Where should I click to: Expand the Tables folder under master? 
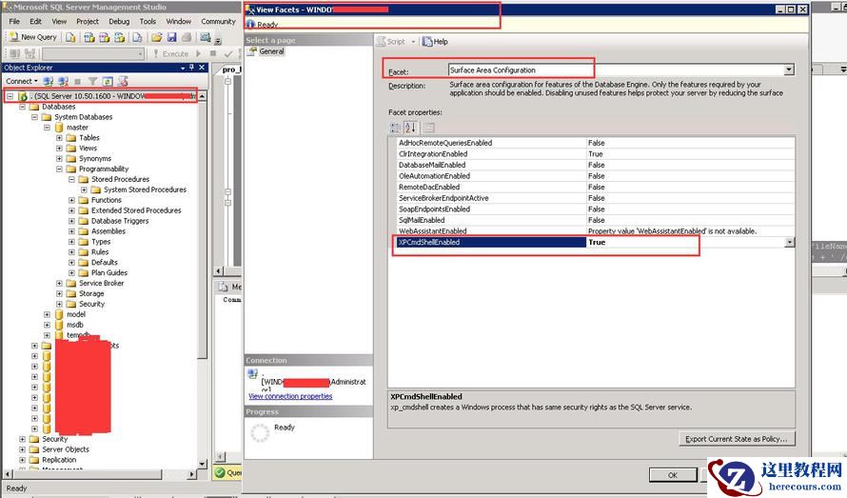point(59,138)
